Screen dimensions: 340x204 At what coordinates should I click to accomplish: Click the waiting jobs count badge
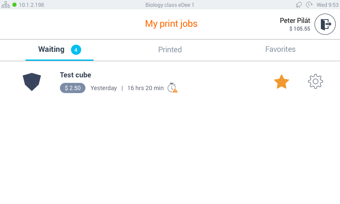pos(76,50)
